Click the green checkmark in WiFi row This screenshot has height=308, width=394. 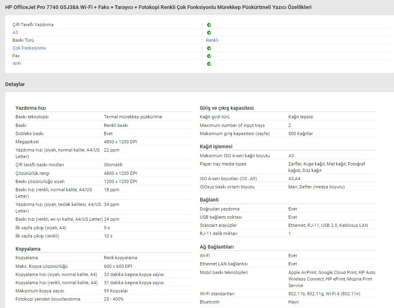pyautogui.click(x=209, y=64)
